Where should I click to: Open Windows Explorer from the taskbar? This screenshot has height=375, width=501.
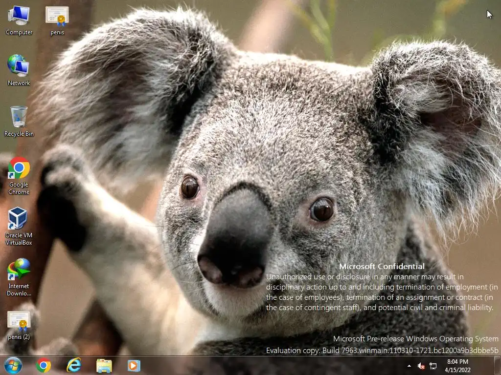[104, 365]
